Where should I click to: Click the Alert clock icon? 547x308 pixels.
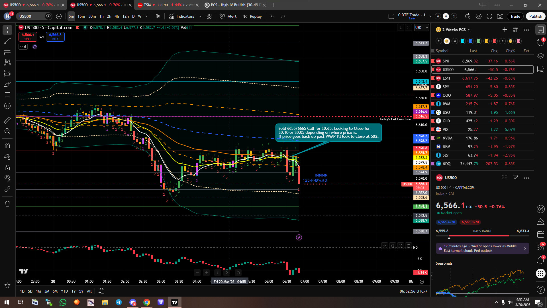pos(223,16)
